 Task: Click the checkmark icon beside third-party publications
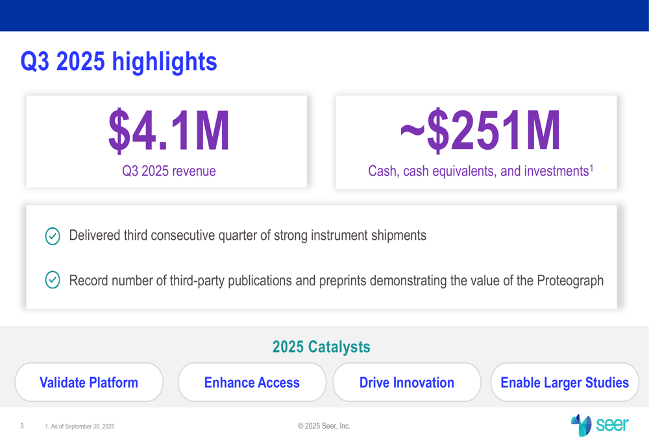tap(53, 280)
